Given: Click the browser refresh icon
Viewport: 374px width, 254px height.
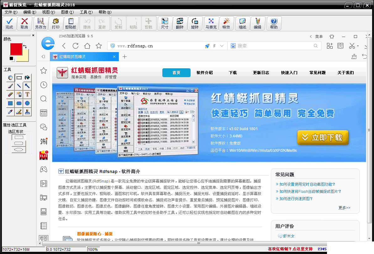Looking at the screenshot, I should [x=75, y=46].
